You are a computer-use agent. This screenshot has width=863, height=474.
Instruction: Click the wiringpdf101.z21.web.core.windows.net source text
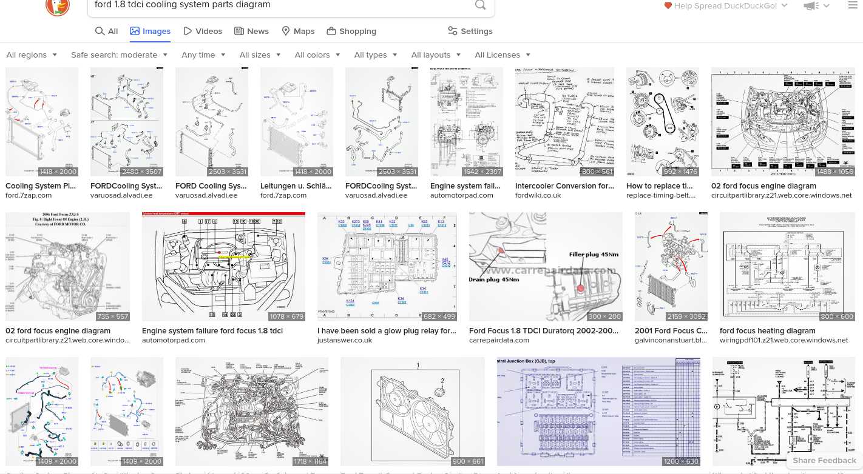point(783,340)
